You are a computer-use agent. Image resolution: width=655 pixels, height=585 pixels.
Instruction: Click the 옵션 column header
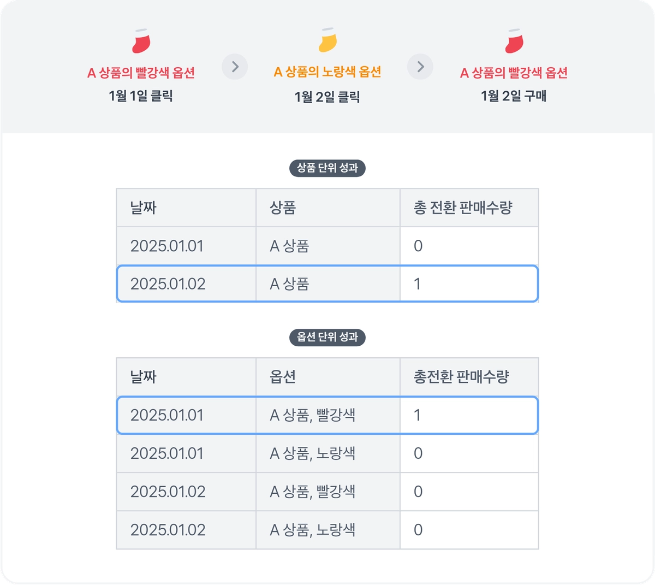283,377
